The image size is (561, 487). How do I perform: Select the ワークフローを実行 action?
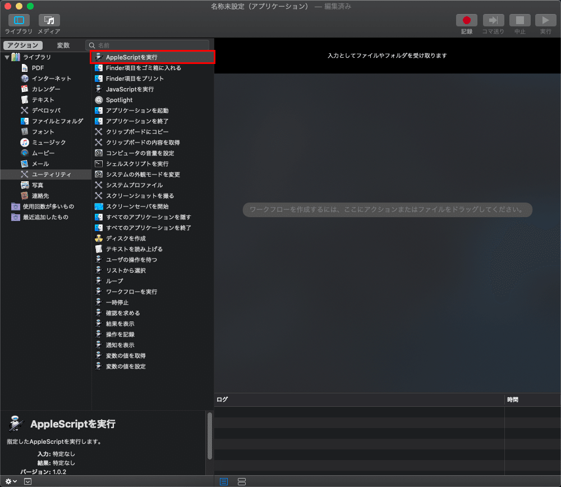[x=153, y=292]
